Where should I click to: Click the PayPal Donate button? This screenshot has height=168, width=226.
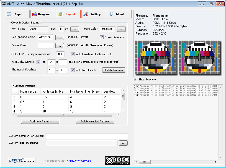[x=22, y=161]
